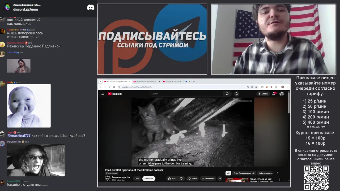The height and width of the screenshot is (191, 340).
Task: Open browser home page button
Action: (114, 87)
